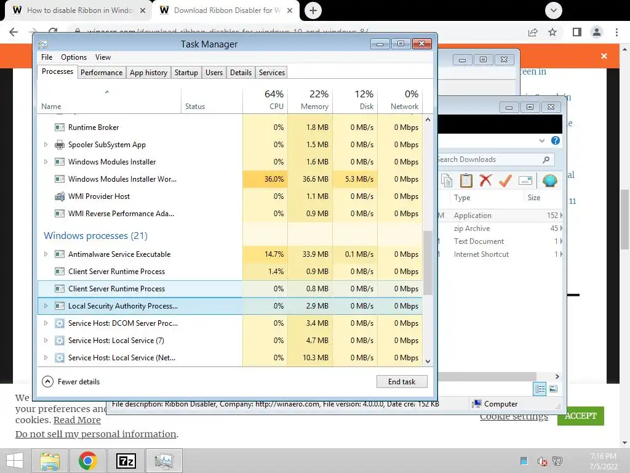Open the Read More cookie link
This screenshot has width=630, height=473.
click(x=77, y=420)
